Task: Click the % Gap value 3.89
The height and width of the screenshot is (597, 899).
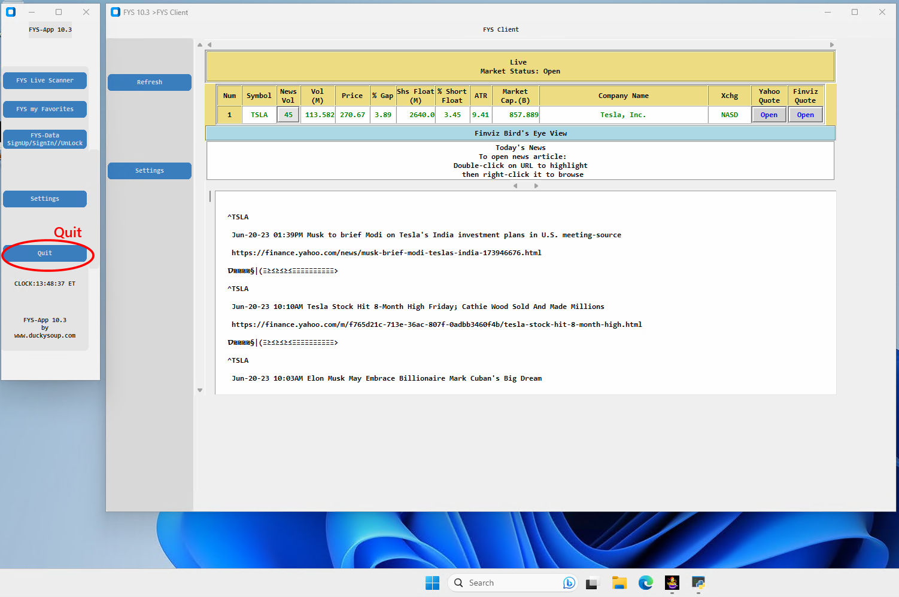Action: tap(383, 115)
